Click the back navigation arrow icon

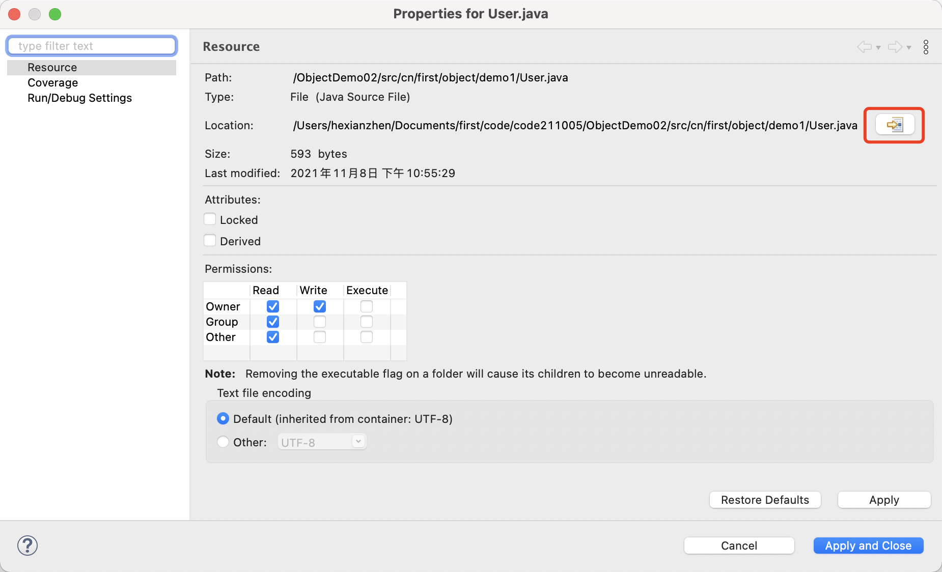pyautogui.click(x=864, y=47)
